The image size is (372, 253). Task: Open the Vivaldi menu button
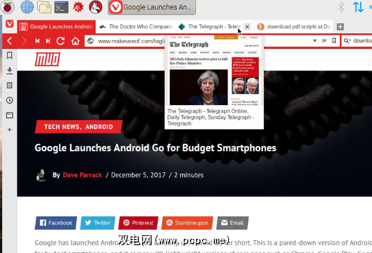point(9,24)
